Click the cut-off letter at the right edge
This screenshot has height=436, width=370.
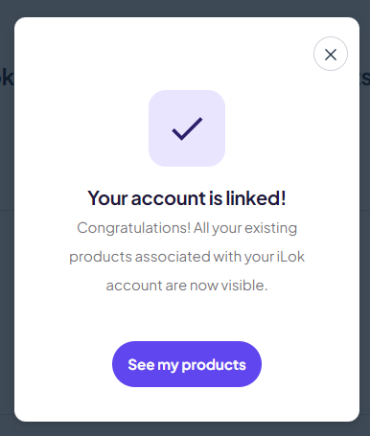coord(365,79)
